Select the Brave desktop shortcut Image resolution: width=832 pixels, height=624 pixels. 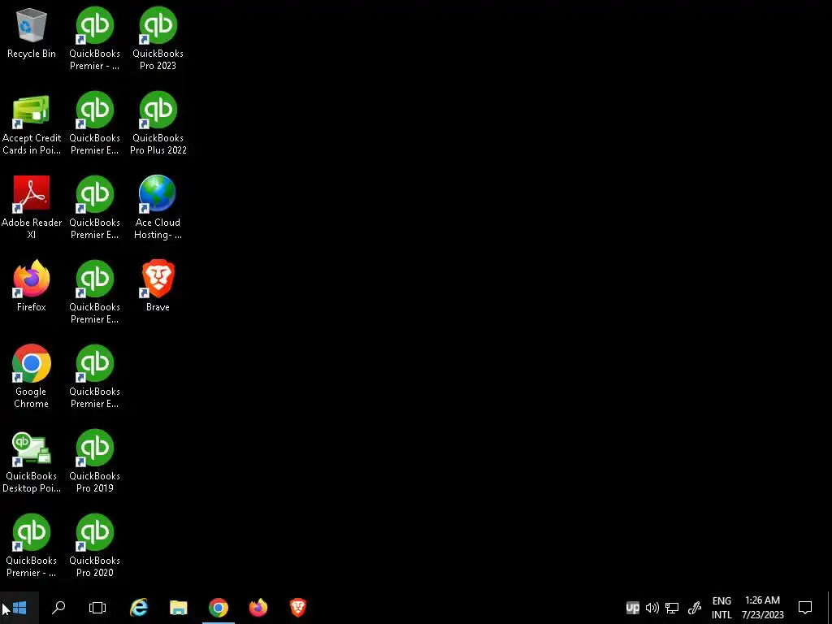[x=158, y=285]
